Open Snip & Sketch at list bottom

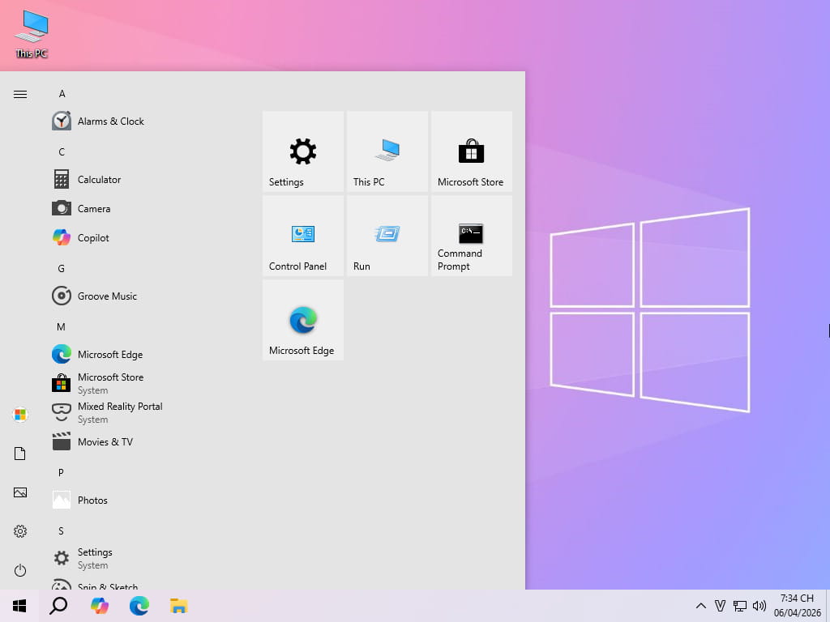tap(143, 583)
